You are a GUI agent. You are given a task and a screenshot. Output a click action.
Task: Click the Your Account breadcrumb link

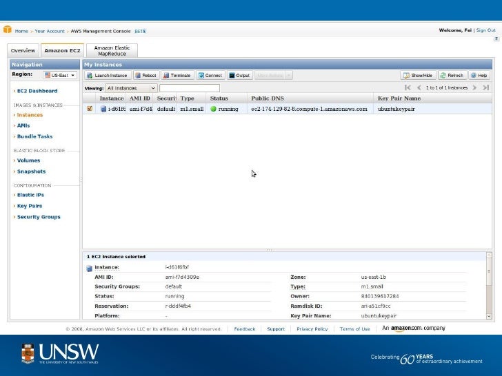tap(50, 31)
